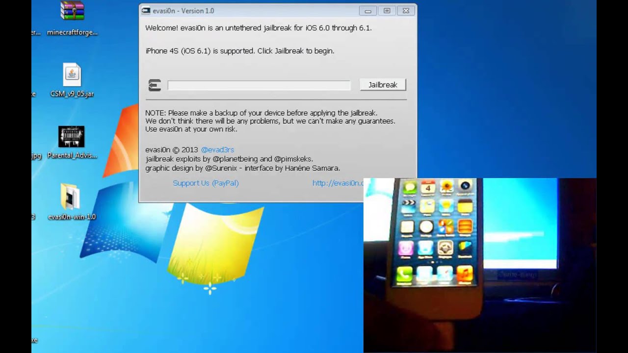This screenshot has width=628, height=353.
Task: Click the 'evasi0n-win-1.0' folder name label
Action: point(72,217)
